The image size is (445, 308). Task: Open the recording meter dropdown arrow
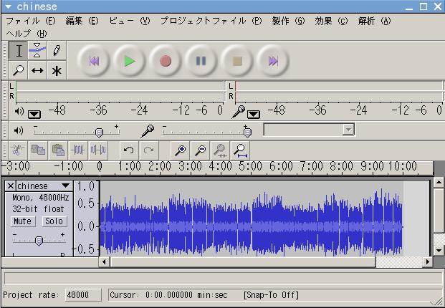(254, 115)
